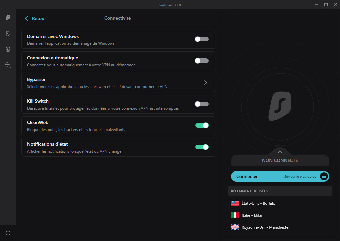This screenshot has height=241, width=340.
Task: Click Démarrer avec Windows title
Action: 53,36
